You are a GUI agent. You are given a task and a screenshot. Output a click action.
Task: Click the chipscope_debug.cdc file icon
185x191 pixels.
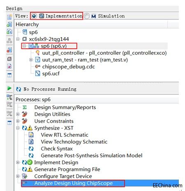[x=37, y=67]
